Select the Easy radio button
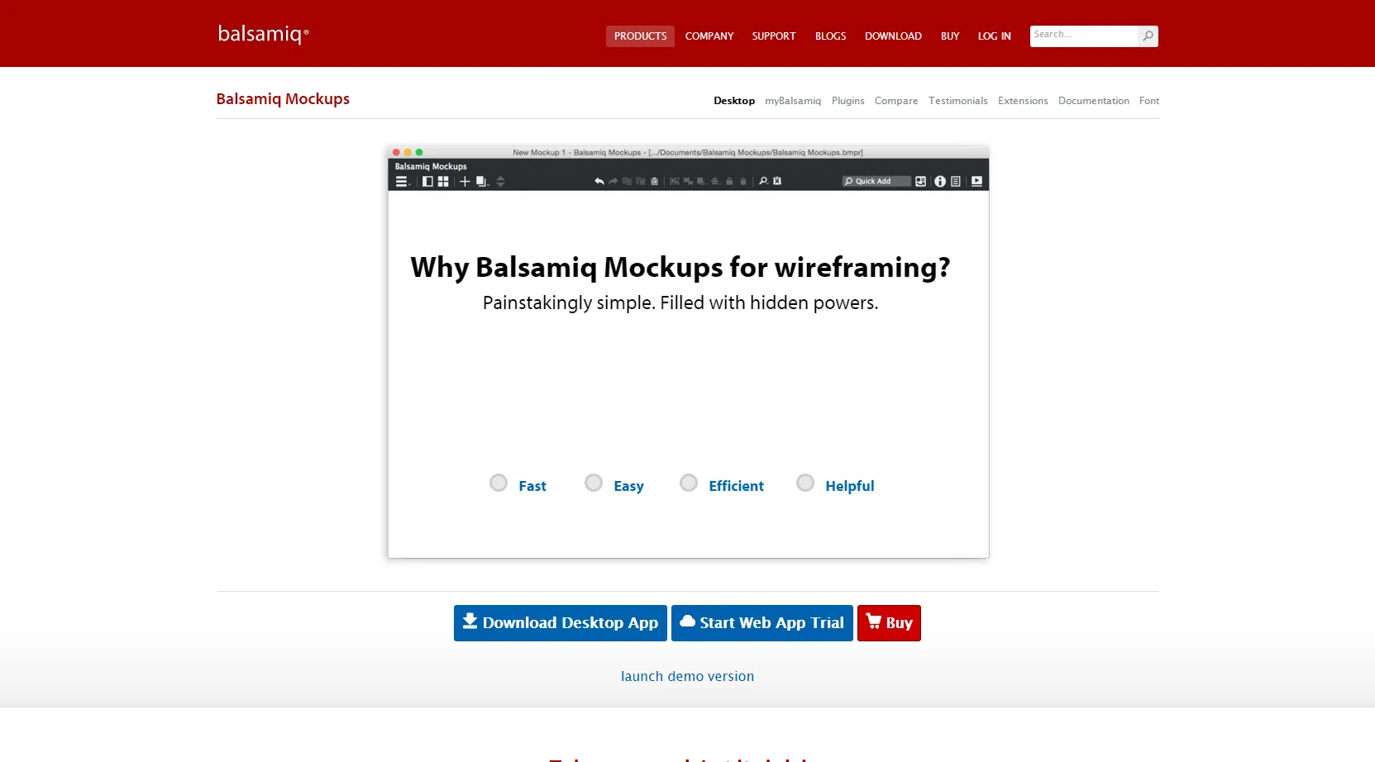Image resolution: width=1375 pixels, height=762 pixels. [x=594, y=483]
